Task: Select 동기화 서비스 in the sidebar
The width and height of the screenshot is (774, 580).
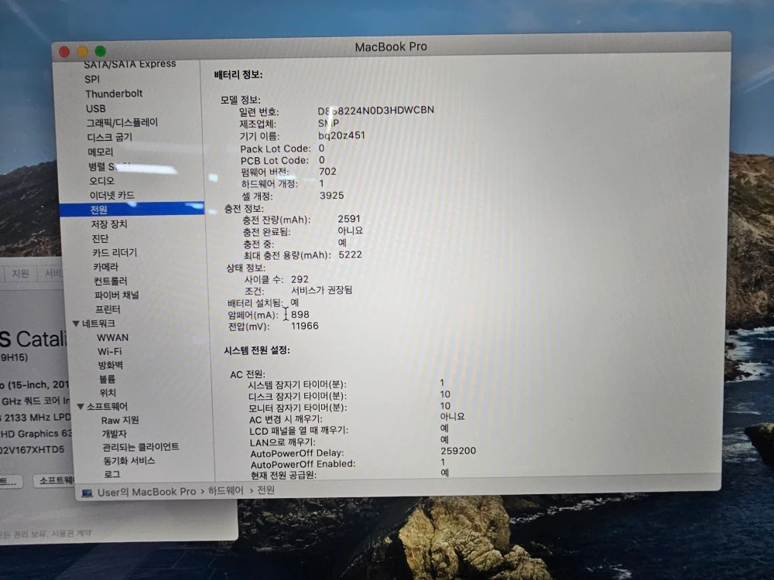Action: click(x=128, y=461)
